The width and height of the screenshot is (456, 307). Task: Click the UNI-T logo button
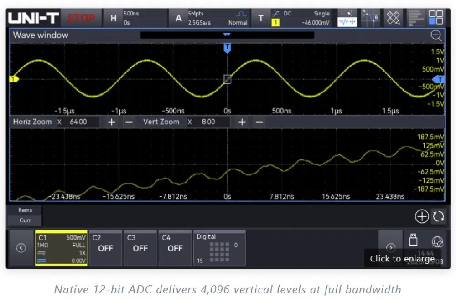pos(33,18)
